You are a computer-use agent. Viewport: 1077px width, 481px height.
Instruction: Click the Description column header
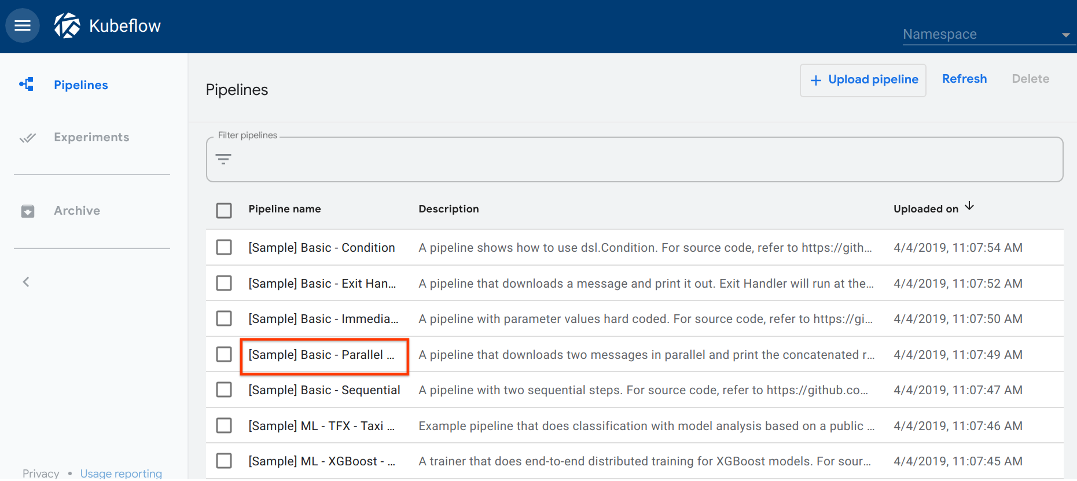point(449,209)
